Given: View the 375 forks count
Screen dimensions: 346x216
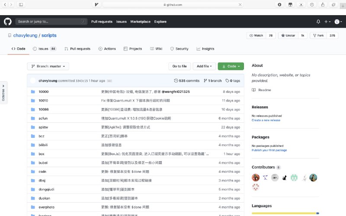Looking at the screenshot, I should (332, 35).
